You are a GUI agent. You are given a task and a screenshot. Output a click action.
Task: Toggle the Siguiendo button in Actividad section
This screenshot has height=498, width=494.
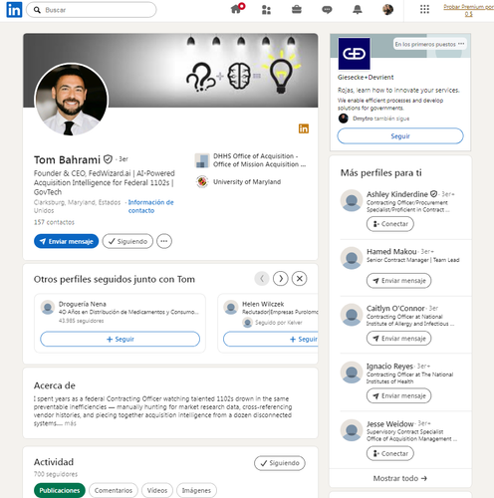[x=280, y=463]
